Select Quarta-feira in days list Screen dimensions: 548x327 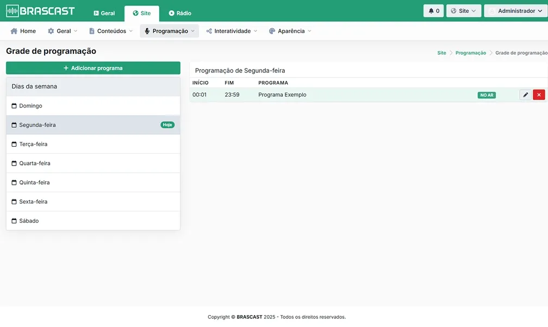93,163
